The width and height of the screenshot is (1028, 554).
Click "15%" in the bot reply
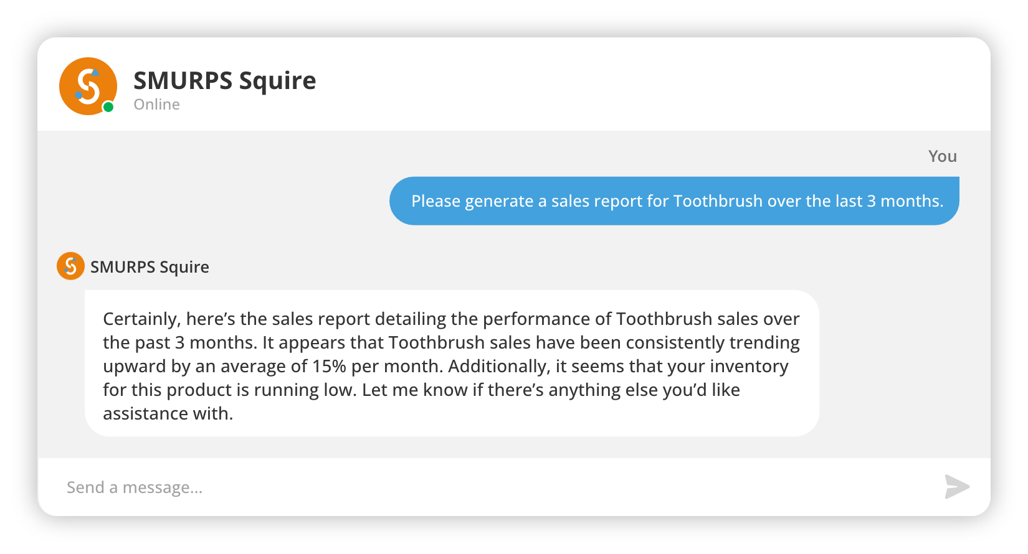[329, 367]
